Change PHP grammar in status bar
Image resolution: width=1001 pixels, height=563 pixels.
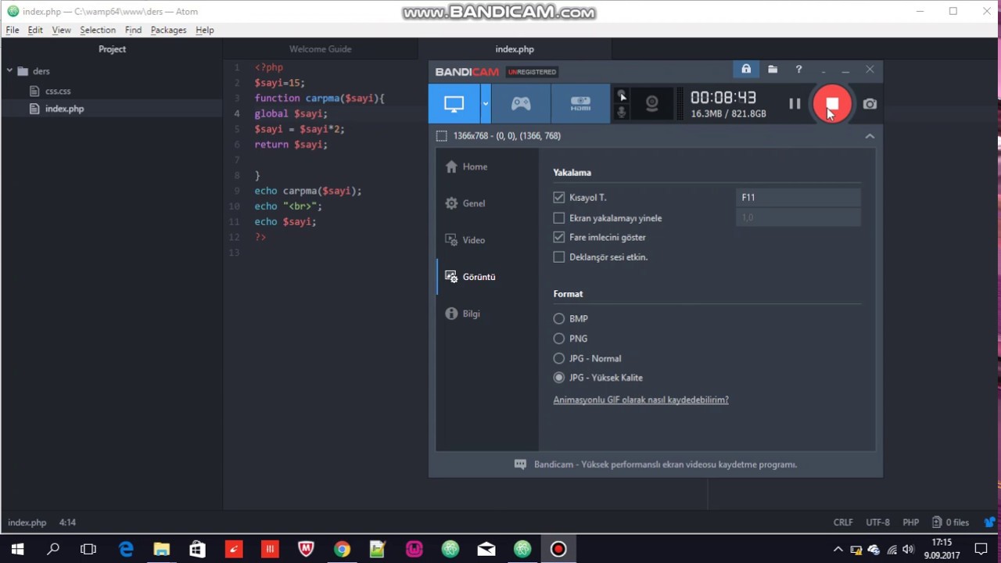point(910,522)
